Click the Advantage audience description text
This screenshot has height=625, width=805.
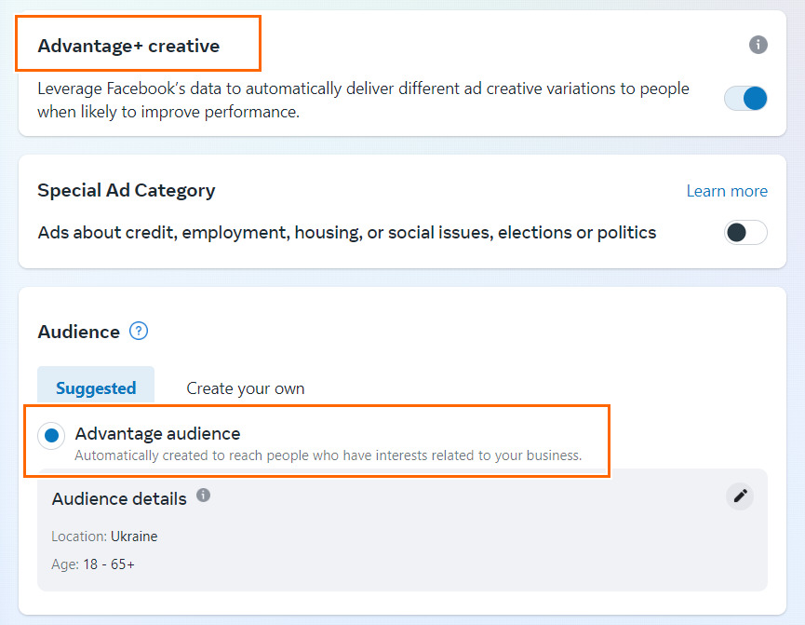329,455
